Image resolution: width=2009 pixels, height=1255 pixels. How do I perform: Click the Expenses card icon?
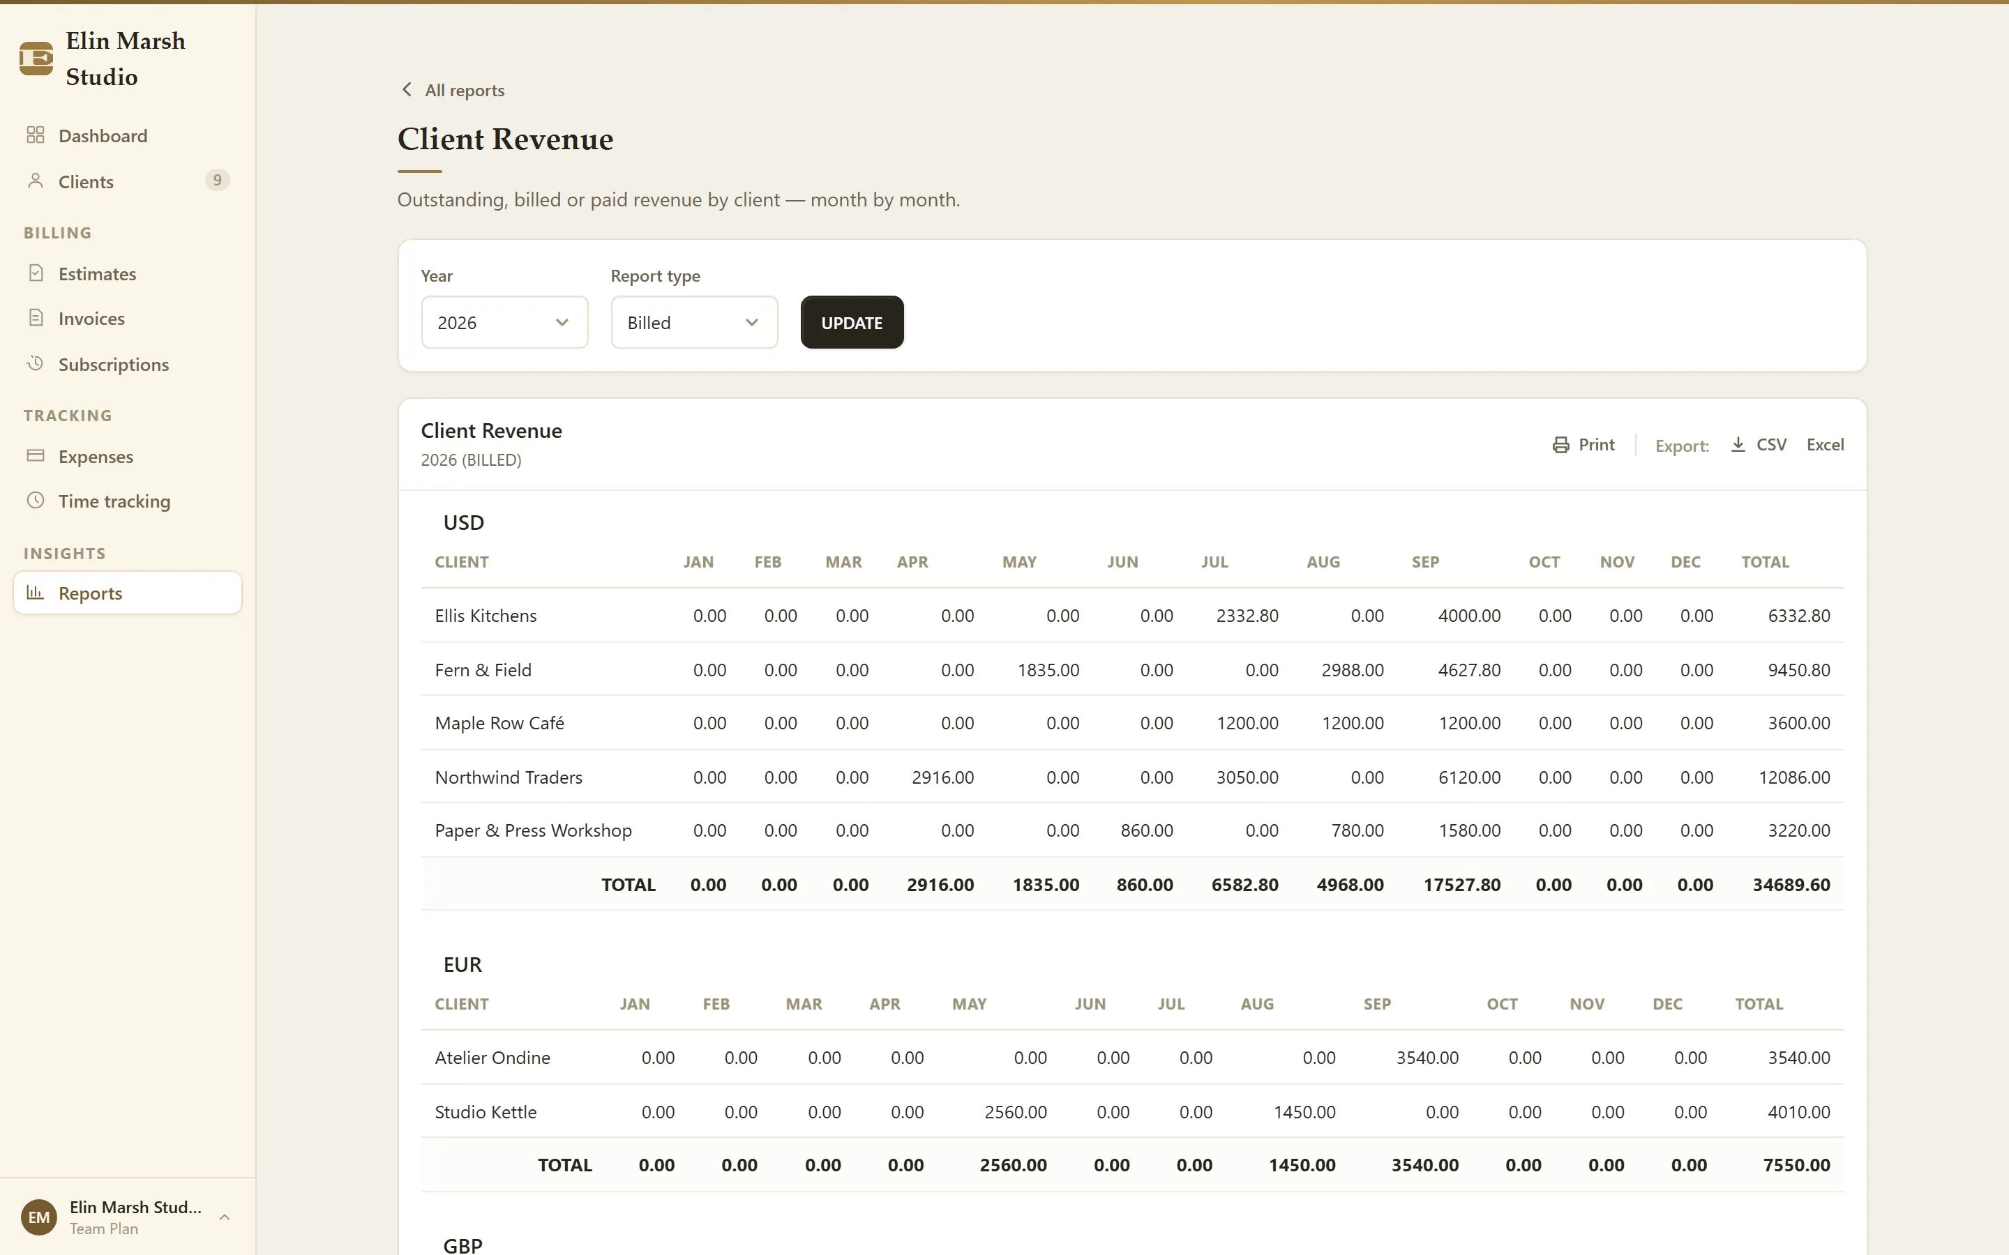click(35, 456)
